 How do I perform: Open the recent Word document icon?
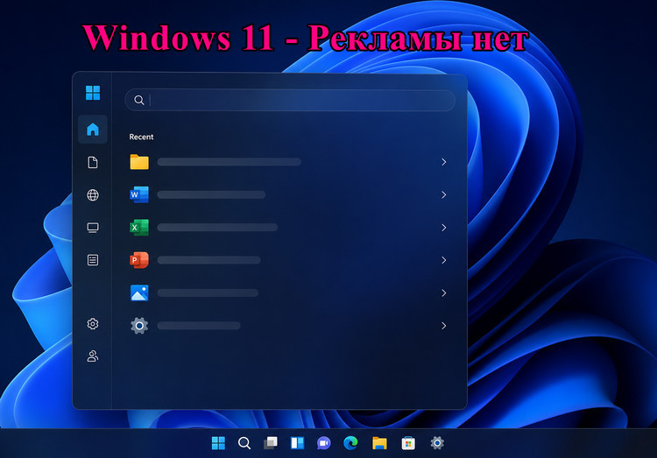pos(139,194)
